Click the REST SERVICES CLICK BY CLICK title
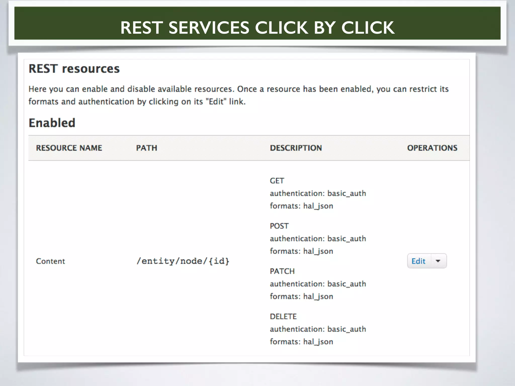 point(257,27)
